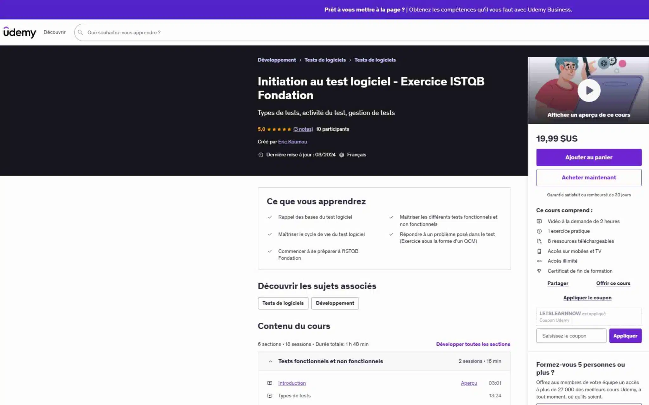649x405 pixels.
Task: Click the Appliquer coupon button
Action: click(625, 336)
